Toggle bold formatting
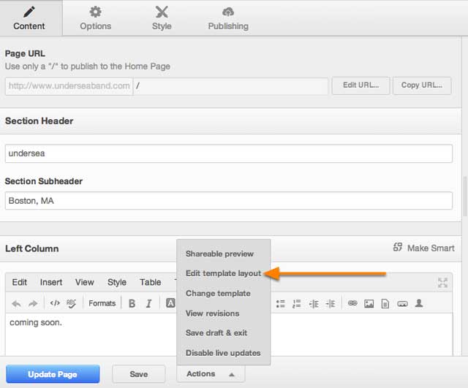 [132, 303]
